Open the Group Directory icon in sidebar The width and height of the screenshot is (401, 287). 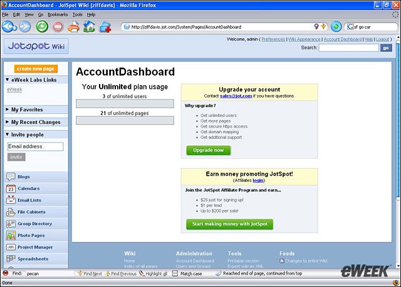click(11, 223)
